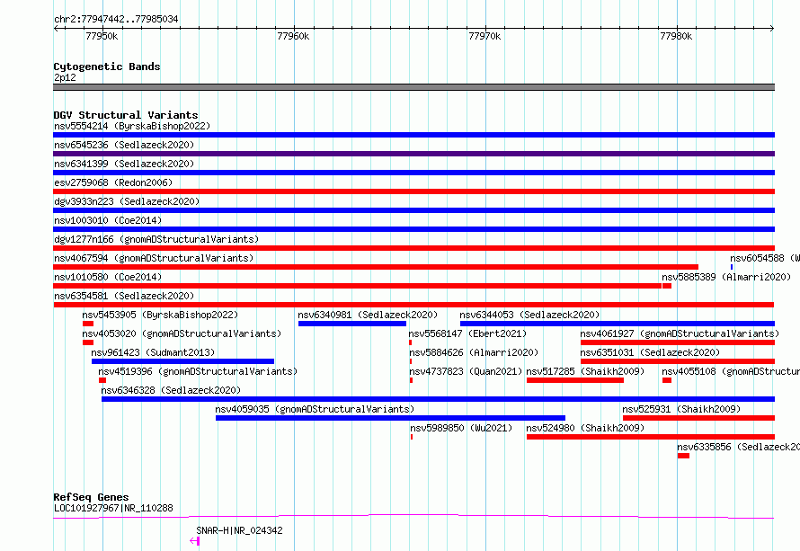This screenshot has width=800, height=551.
Task: Click the ruler's left arrow end
Action: [x=56, y=29]
